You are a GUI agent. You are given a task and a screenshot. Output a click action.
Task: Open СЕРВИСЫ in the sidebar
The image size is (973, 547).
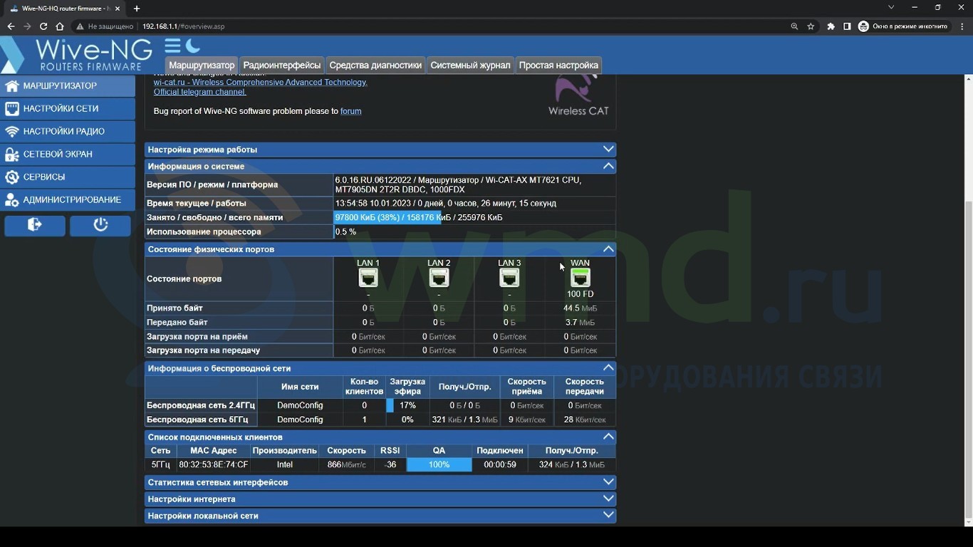[x=68, y=177]
